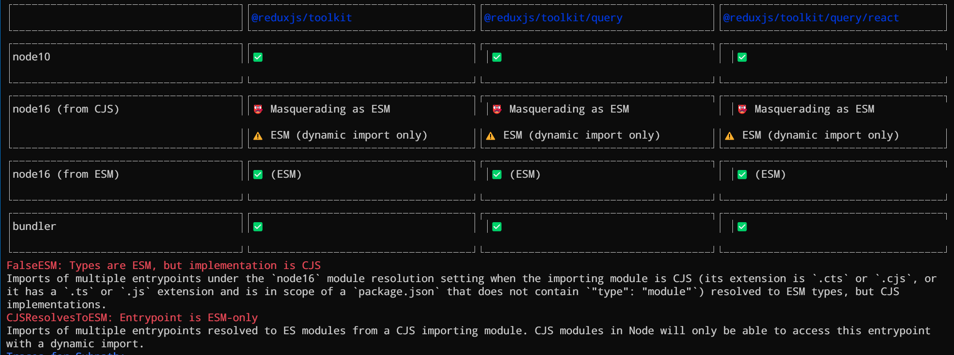Click the warning triangle under toolkit/query column
This screenshot has width=954, height=355.
[x=491, y=136]
